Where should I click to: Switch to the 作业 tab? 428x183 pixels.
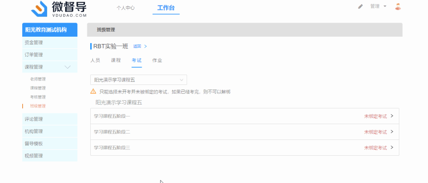(x=157, y=61)
